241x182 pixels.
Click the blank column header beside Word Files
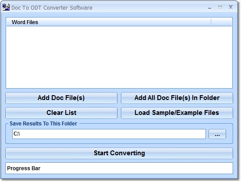pyautogui.click(x=221, y=22)
